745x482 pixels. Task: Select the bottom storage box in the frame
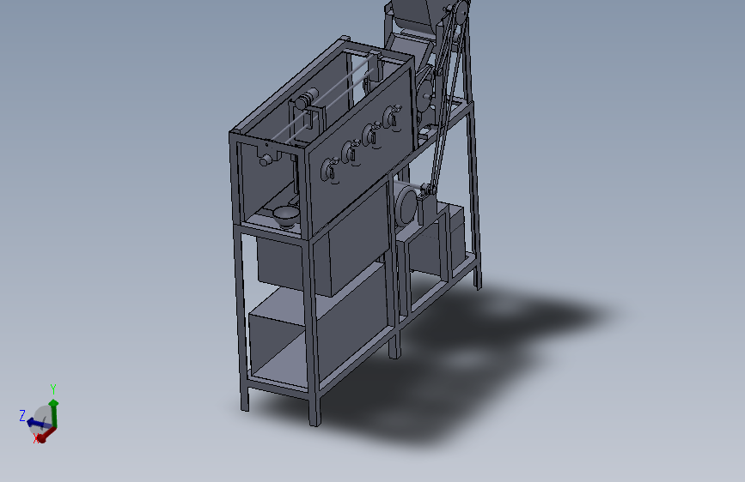(317, 323)
